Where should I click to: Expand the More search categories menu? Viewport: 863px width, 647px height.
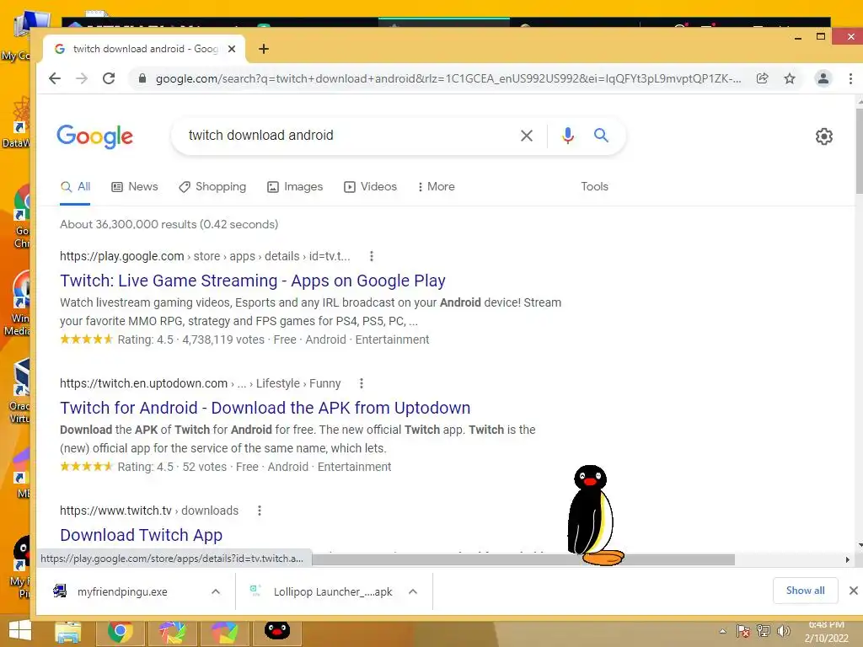(x=436, y=186)
